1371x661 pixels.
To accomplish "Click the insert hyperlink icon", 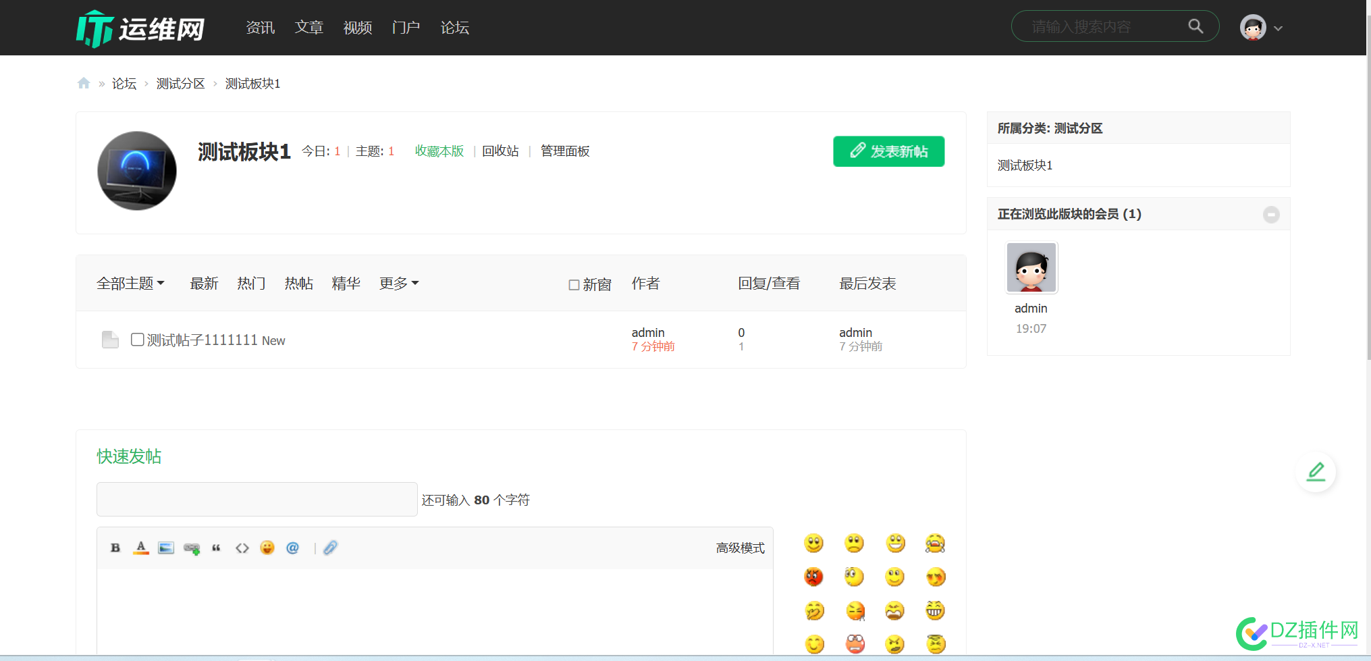I will click(192, 548).
